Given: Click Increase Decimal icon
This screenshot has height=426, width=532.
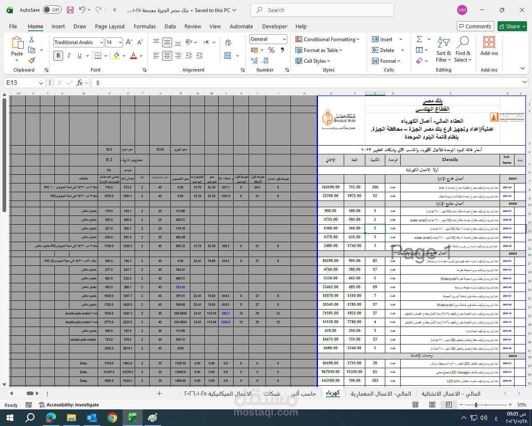Looking at the screenshot, I should (254, 61).
